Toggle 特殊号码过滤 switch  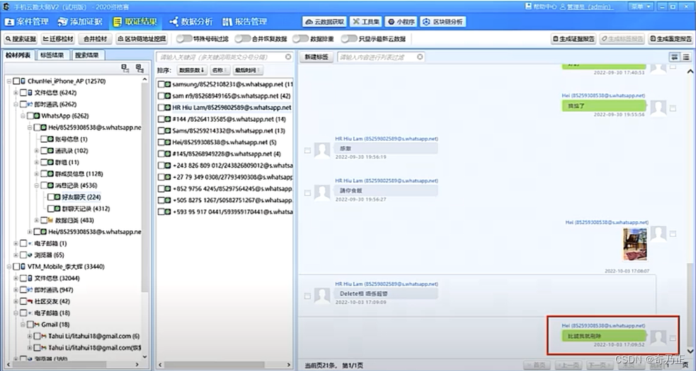click(x=184, y=39)
